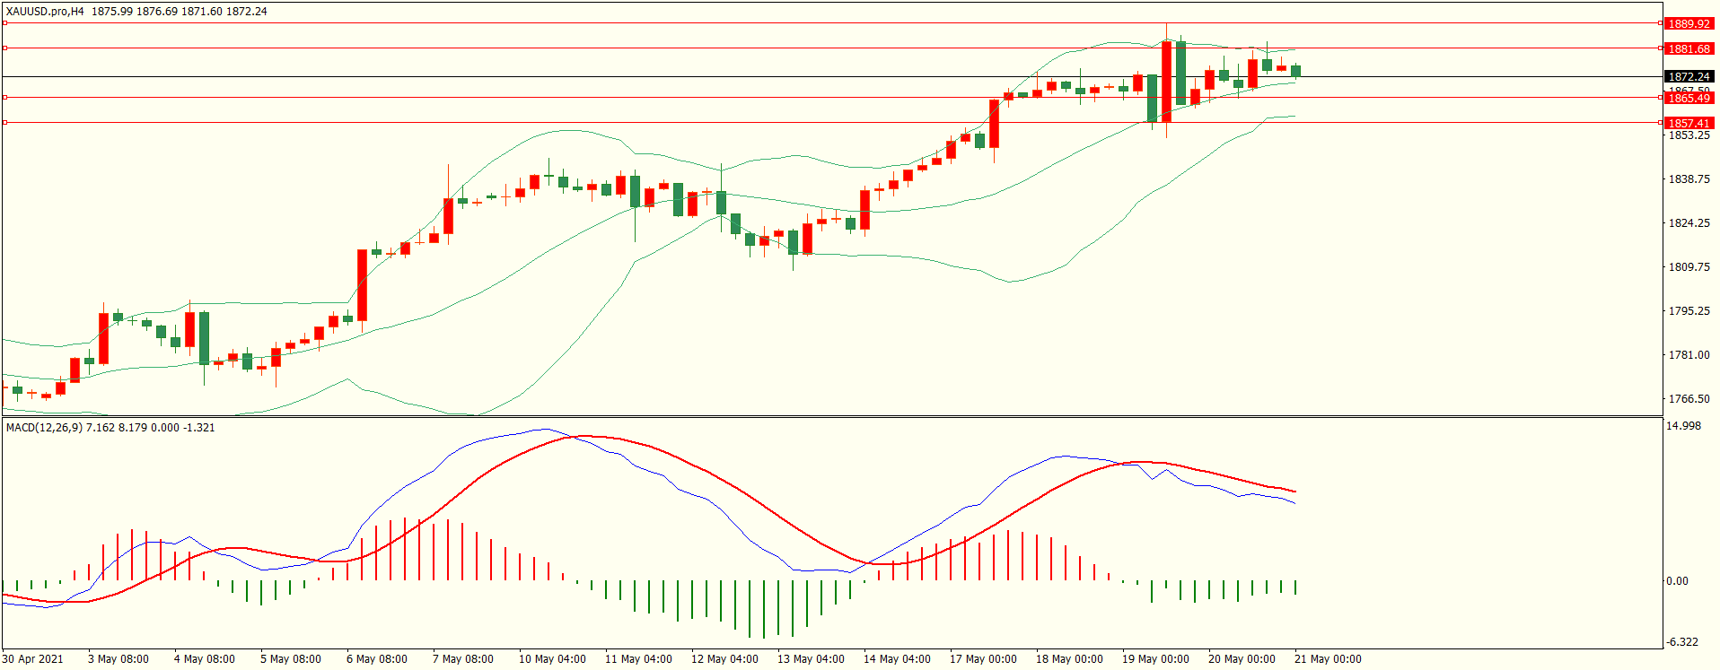Image resolution: width=1720 pixels, height=670 pixels.
Task: Select the left anchor of the 1889.92 line
Action: tap(4, 23)
